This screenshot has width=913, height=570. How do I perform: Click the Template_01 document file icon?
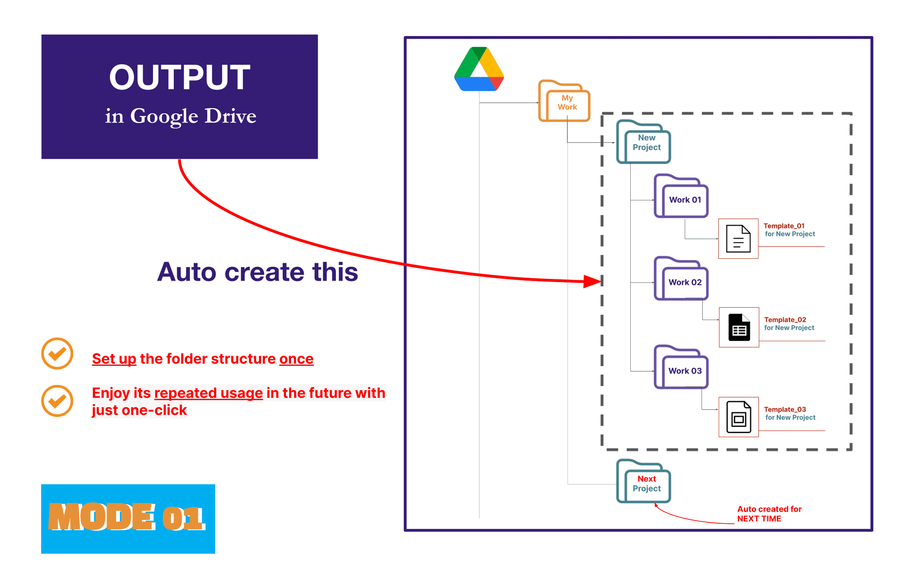[x=738, y=239]
